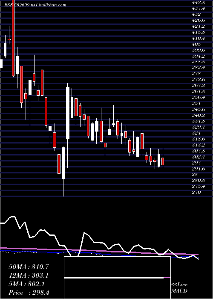Pick the 383.4 axis value
The image size is (213, 299).
(199, 68)
